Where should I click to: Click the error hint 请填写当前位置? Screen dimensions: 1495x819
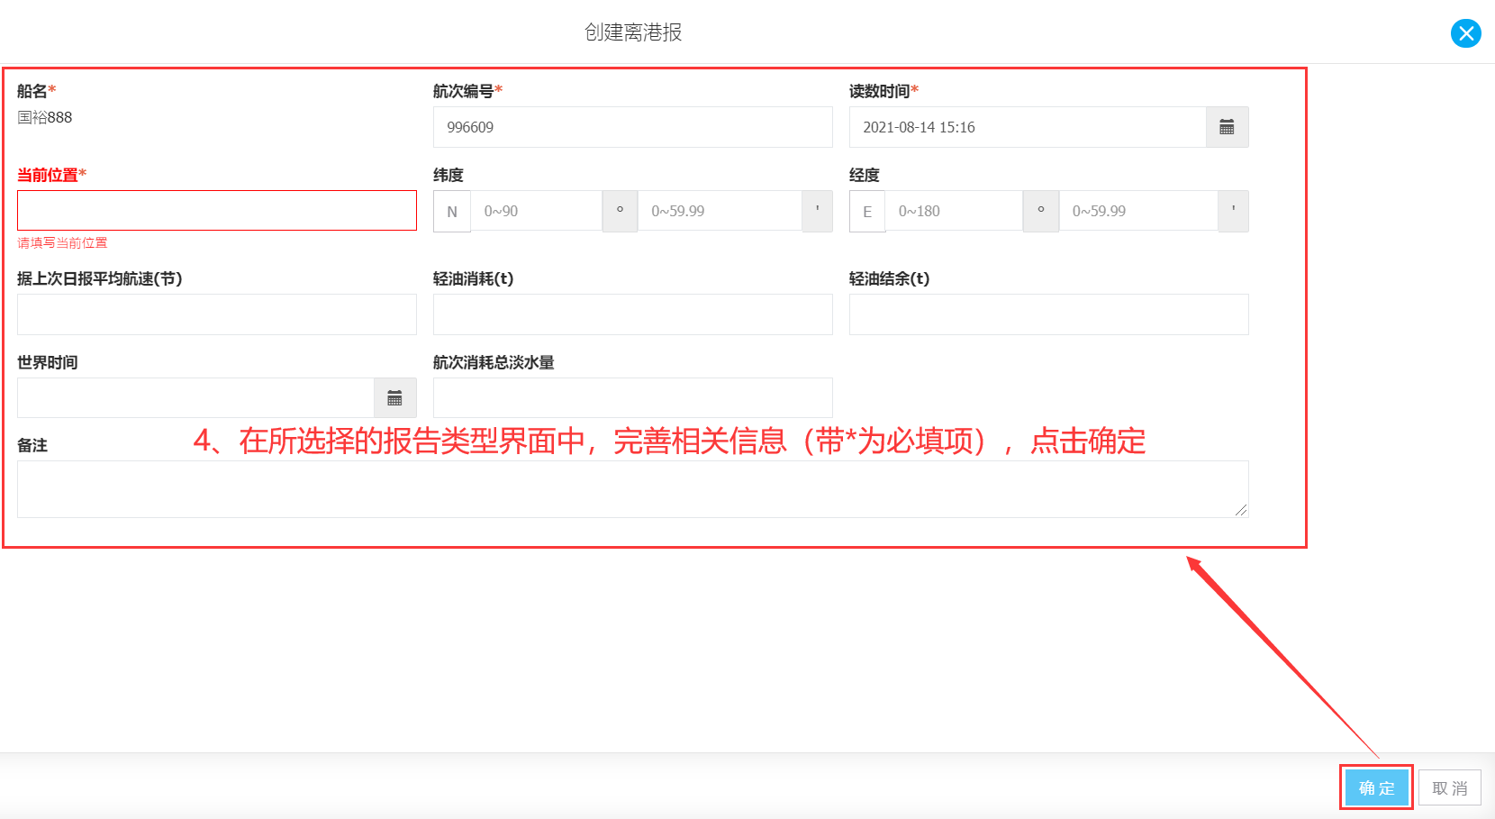coord(62,243)
